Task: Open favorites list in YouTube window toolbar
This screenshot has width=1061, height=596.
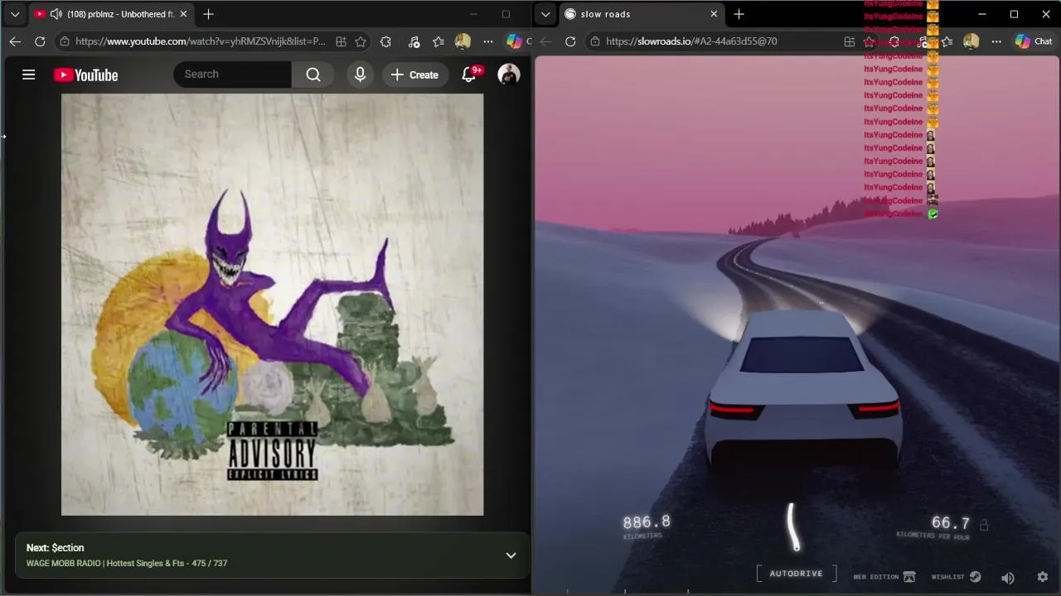Action: (x=439, y=41)
